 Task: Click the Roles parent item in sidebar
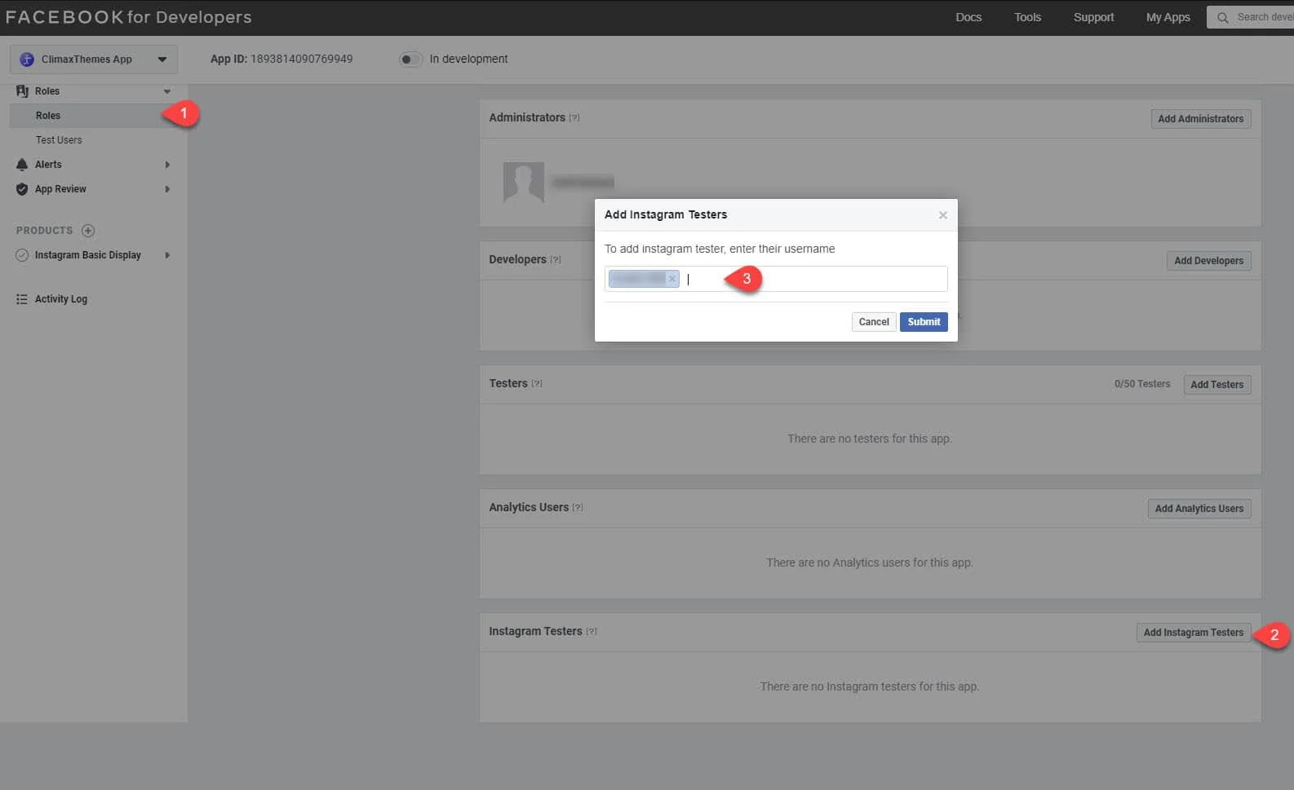47,91
